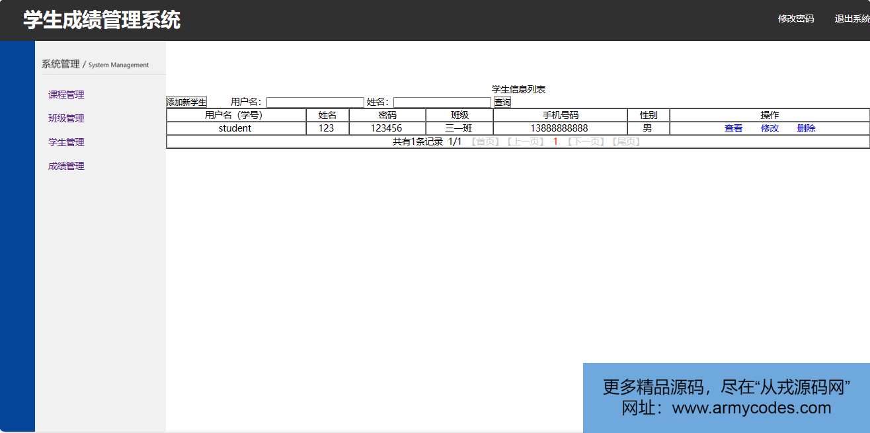The image size is (870, 433).
Task: Open 成绩管理 in the sidebar
Action: coord(66,166)
